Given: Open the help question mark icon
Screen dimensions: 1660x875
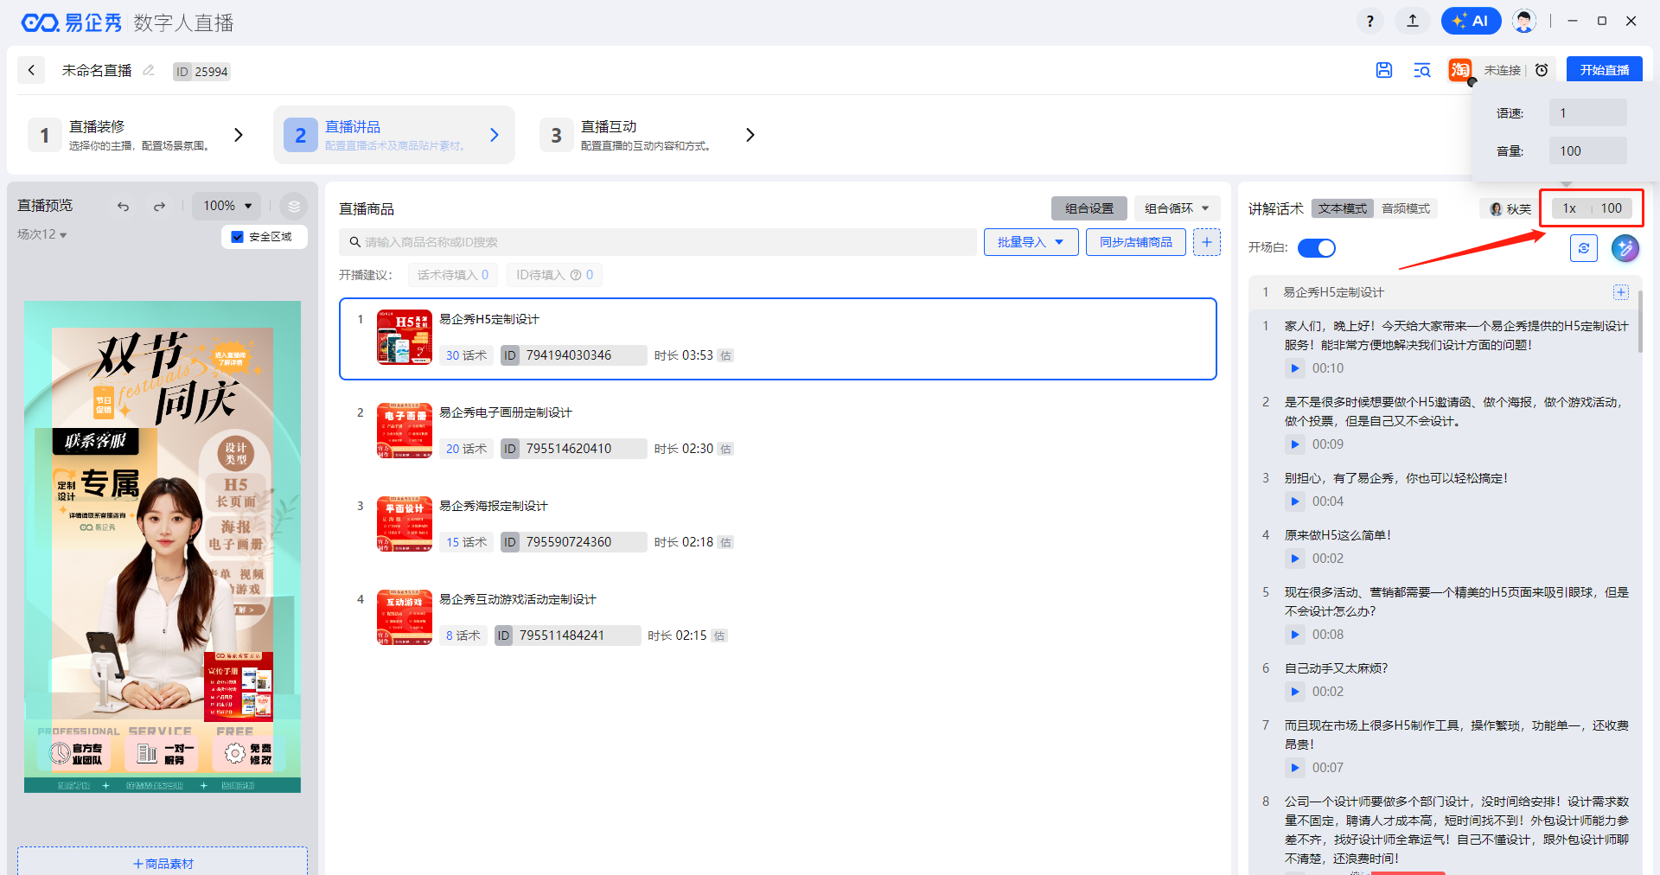Looking at the screenshot, I should pos(1370,21).
